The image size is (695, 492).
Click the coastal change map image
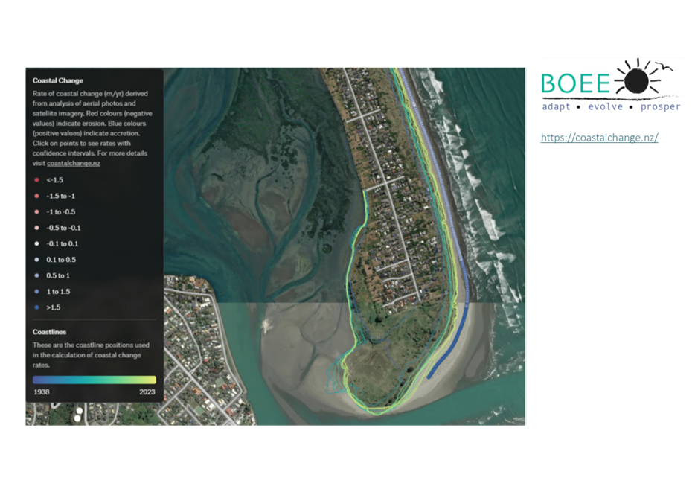coord(275,246)
